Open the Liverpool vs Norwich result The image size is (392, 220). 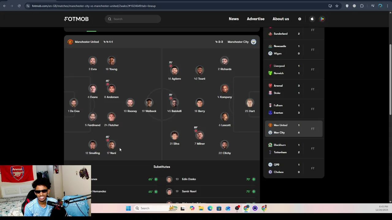(294, 70)
